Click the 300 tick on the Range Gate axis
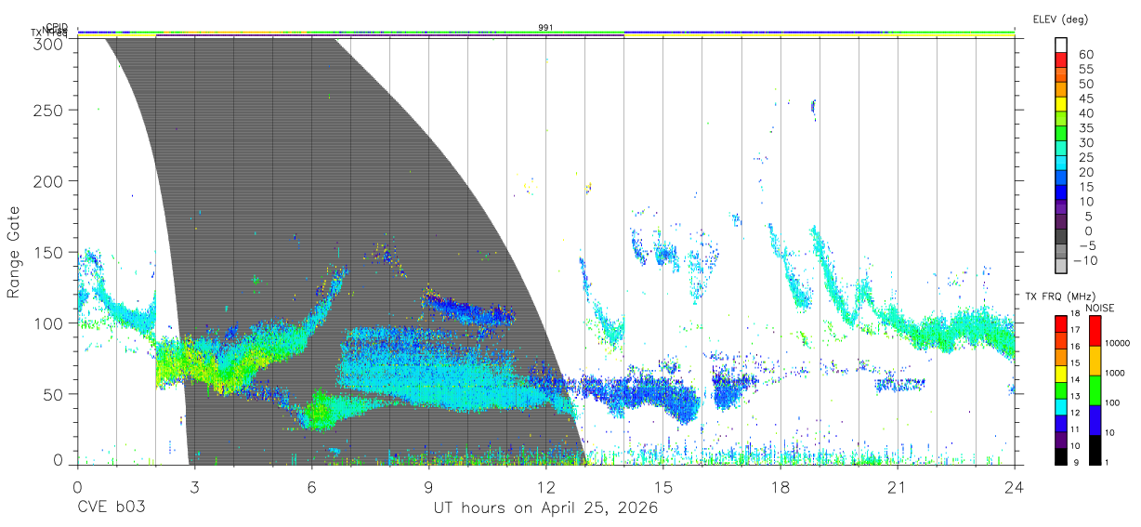 pyautogui.click(x=50, y=43)
